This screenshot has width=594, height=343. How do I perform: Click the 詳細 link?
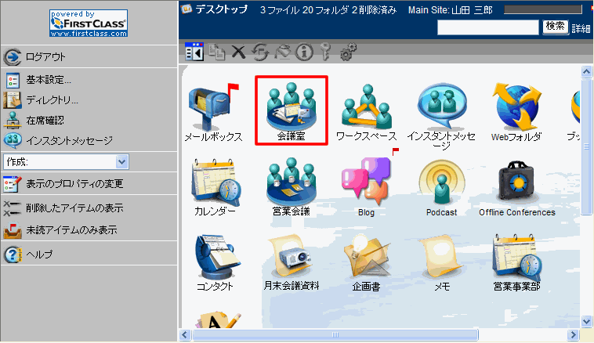(581, 28)
